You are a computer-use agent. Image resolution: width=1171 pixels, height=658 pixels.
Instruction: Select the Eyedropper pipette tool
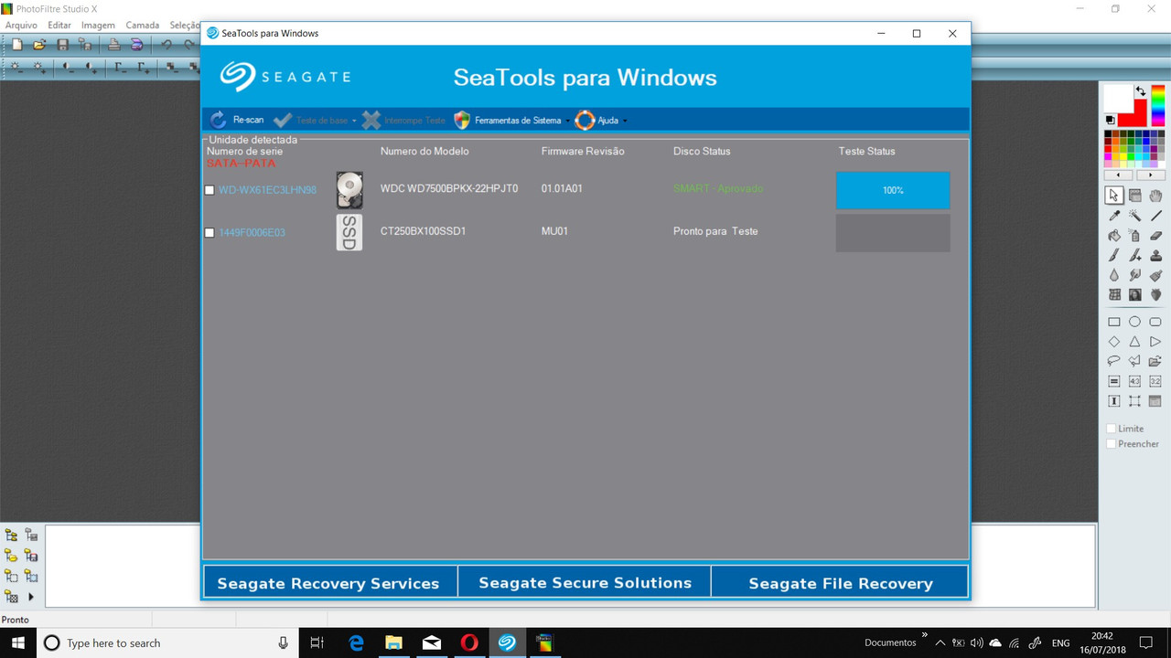[x=1114, y=216]
